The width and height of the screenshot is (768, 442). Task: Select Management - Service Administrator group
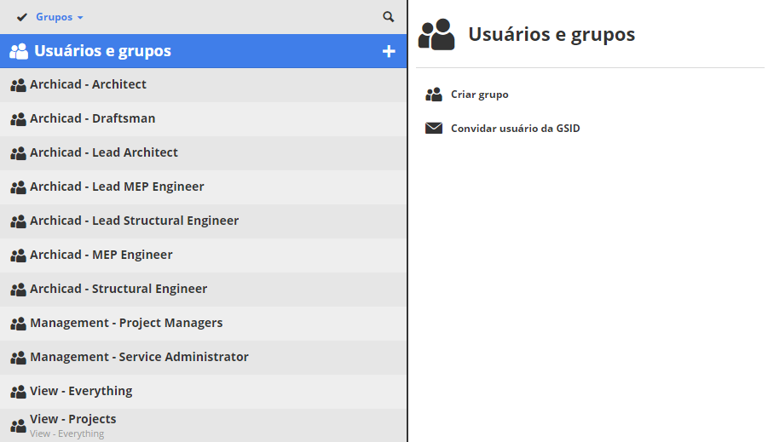139,358
